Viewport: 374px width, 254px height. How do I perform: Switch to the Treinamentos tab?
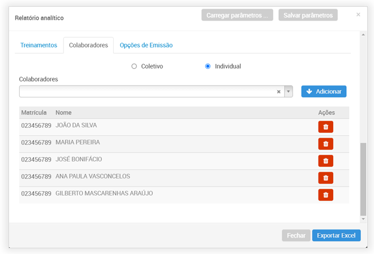coord(38,45)
